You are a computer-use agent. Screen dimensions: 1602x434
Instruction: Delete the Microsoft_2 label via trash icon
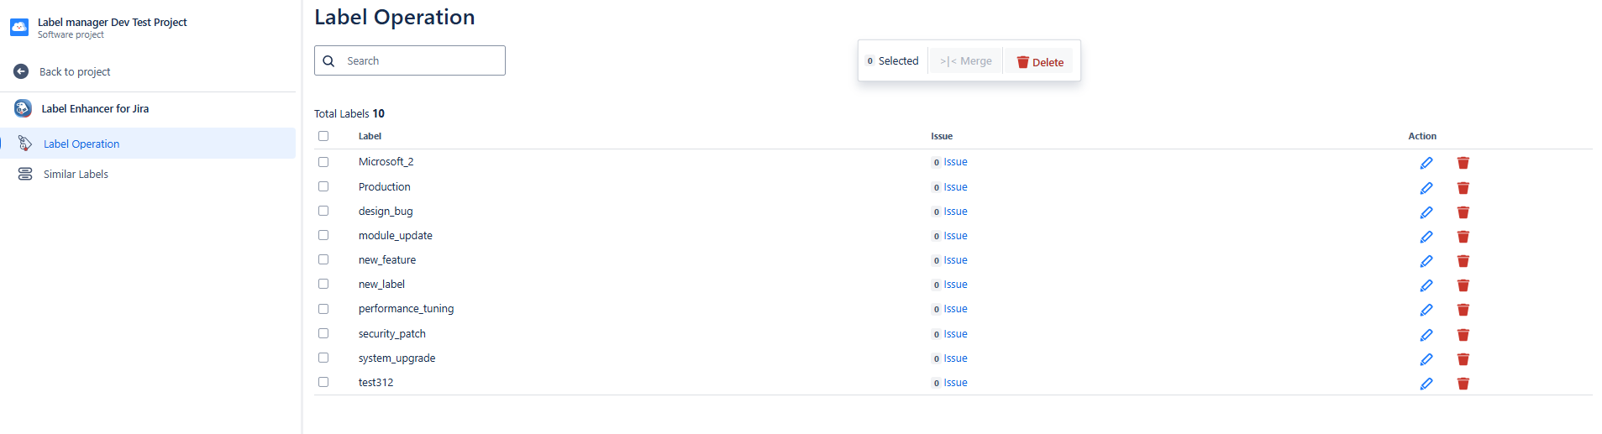[1463, 163]
